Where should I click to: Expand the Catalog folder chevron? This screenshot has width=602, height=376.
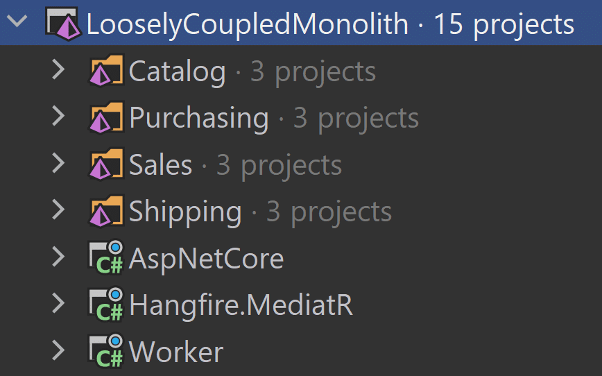58,69
